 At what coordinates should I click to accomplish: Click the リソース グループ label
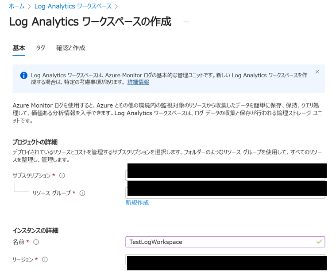52,193
